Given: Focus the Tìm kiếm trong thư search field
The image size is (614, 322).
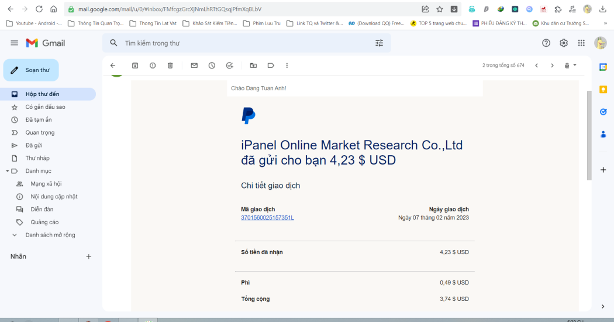Looking at the screenshot, I should point(247,43).
